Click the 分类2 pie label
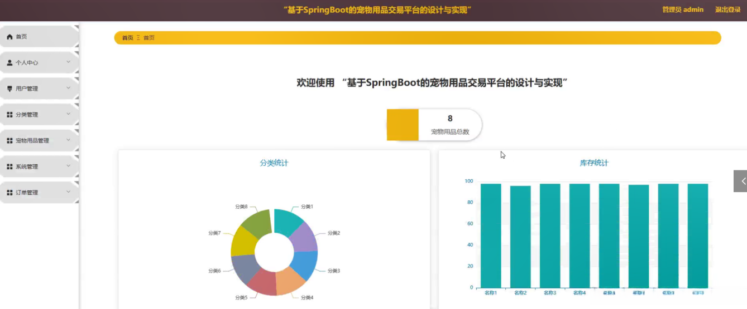Image resolution: width=747 pixels, height=309 pixels. click(334, 233)
